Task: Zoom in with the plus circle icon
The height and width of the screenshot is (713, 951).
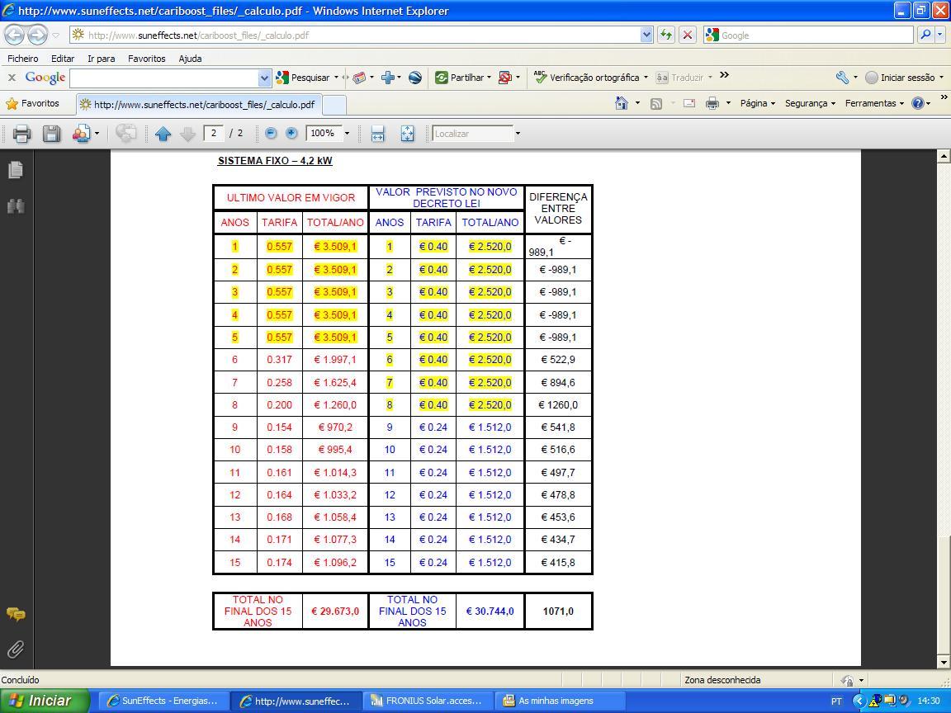Action: (x=291, y=134)
